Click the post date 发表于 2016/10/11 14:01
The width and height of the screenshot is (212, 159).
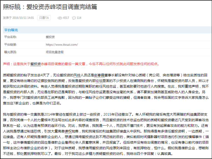tap(18, 18)
